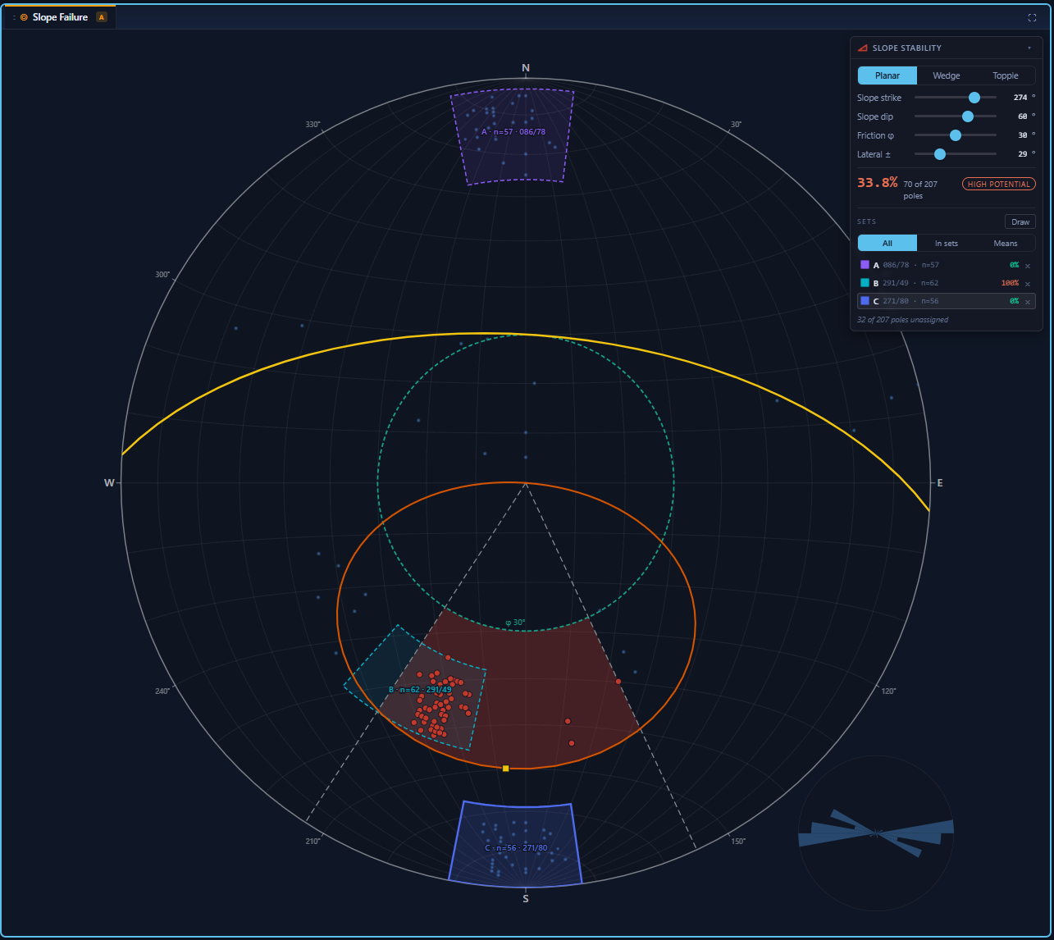Image resolution: width=1054 pixels, height=940 pixels.
Task: Click the Slope strike value 274
Action: [1021, 98]
